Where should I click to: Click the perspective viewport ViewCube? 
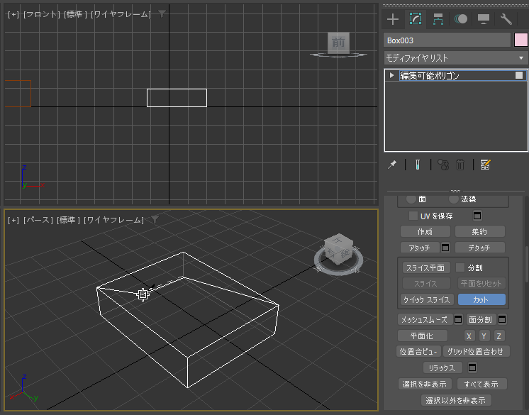339,249
